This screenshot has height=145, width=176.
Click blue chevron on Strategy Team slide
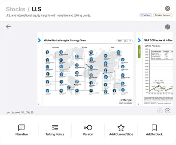pyautogui.click(x=39, y=40)
